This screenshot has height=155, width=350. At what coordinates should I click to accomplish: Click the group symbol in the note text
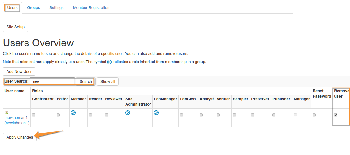pyautogui.click(x=109, y=62)
